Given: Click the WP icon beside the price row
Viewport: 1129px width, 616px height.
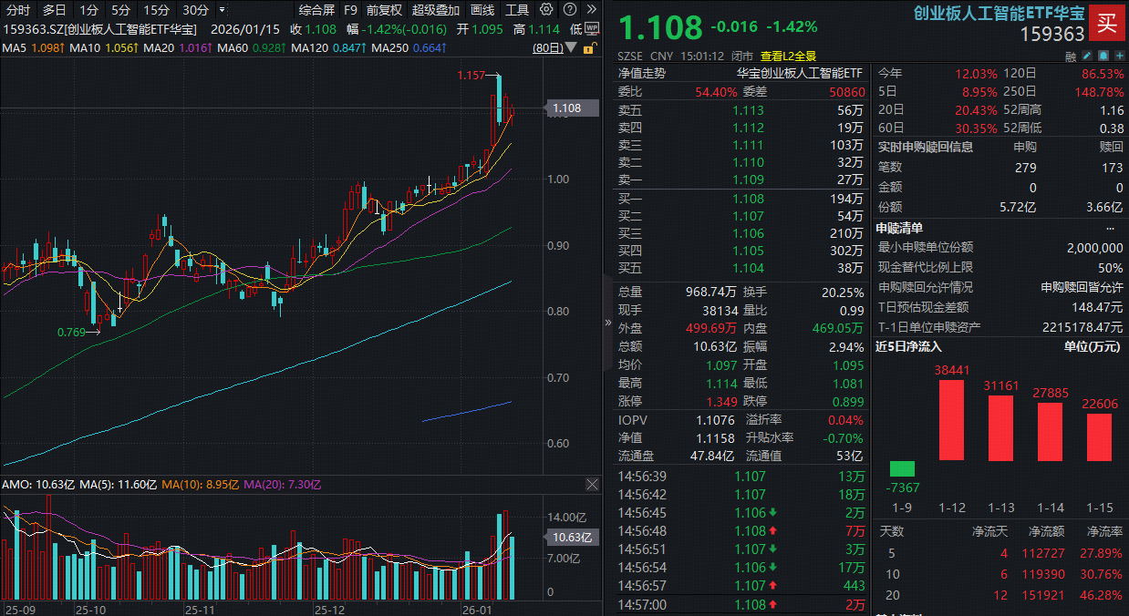Looking at the screenshot, I should 591,28.
